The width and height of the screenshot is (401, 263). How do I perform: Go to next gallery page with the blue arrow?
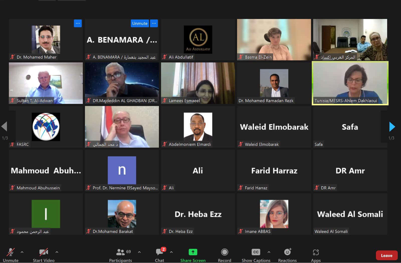click(392, 127)
